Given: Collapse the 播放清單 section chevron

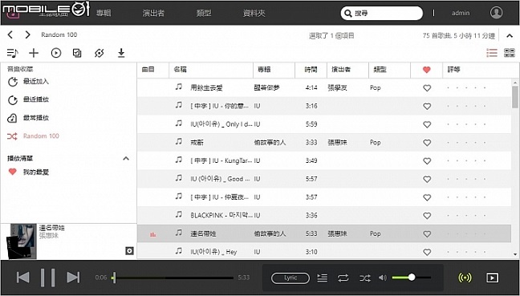Looking at the screenshot, I should pos(126,159).
